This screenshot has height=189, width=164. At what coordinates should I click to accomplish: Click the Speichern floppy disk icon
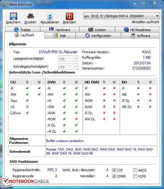[13, 16]
